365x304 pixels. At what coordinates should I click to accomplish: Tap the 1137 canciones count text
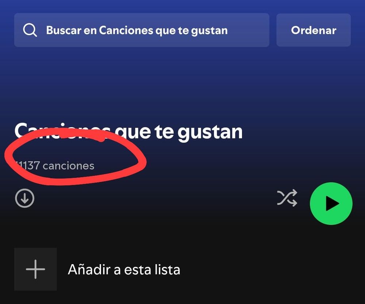tap(55, 166)
